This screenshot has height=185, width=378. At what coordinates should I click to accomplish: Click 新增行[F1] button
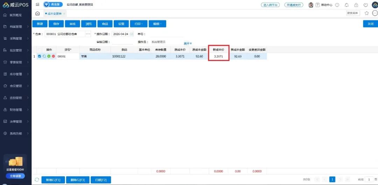(x=53, y=180)
